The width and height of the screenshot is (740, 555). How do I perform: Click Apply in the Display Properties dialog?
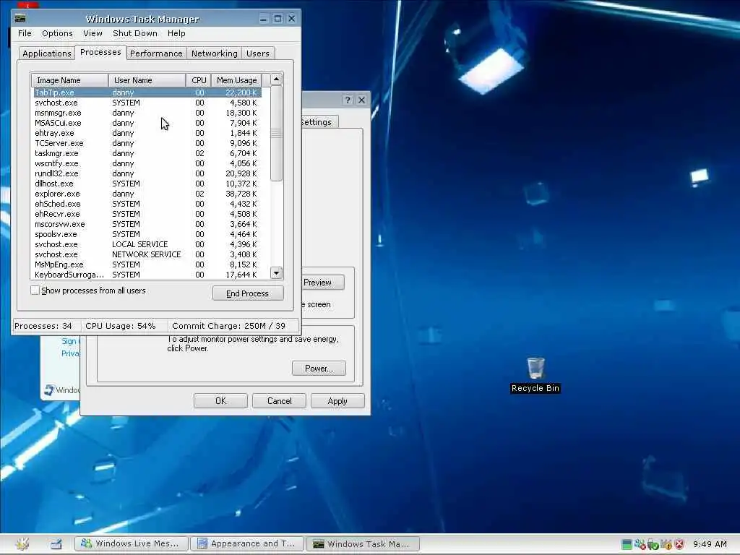point(337,401)
